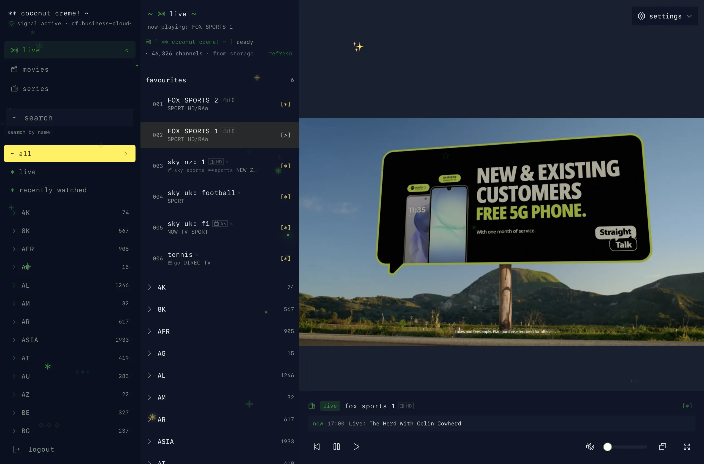Toggle favourite star for sky nz: 1
704x464 pixels.
click(x=285, y=166)
